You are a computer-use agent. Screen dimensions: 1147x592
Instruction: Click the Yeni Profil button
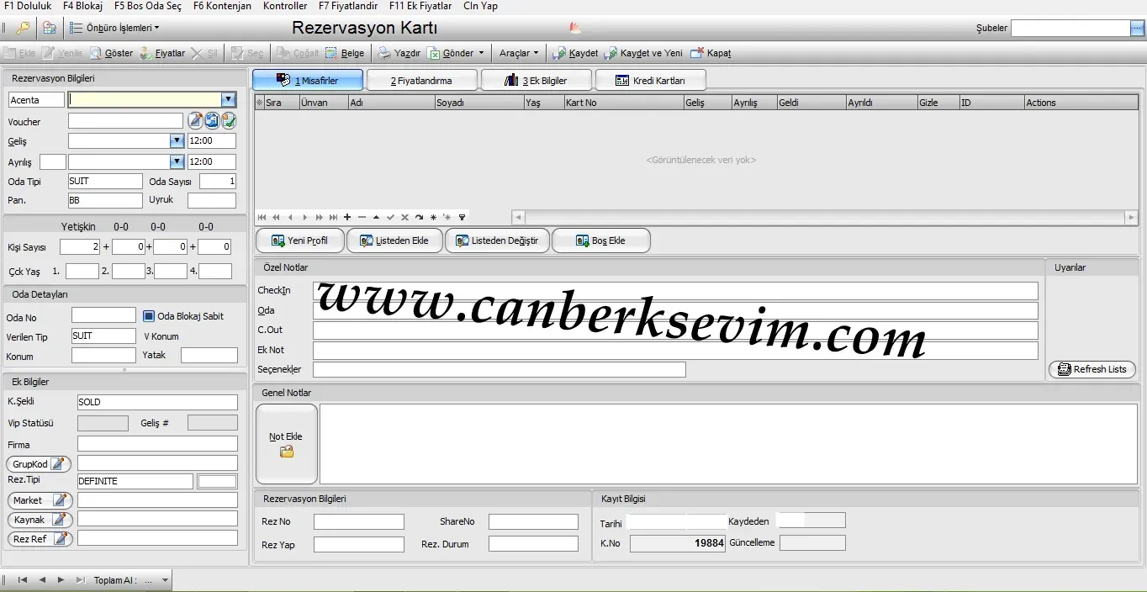point(301,240)
